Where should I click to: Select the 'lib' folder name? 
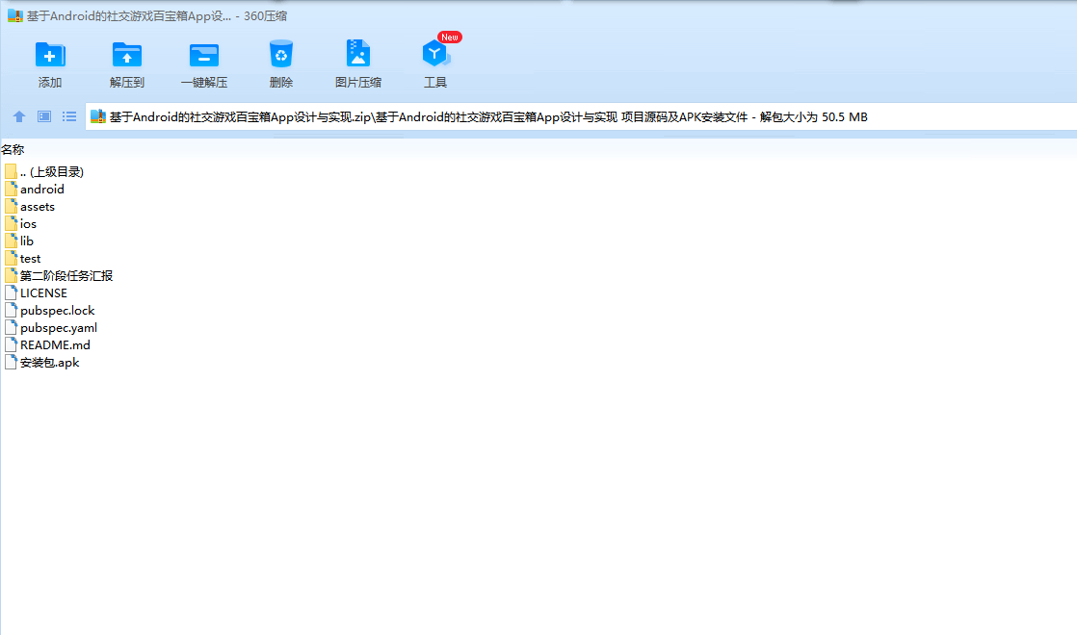27,241
